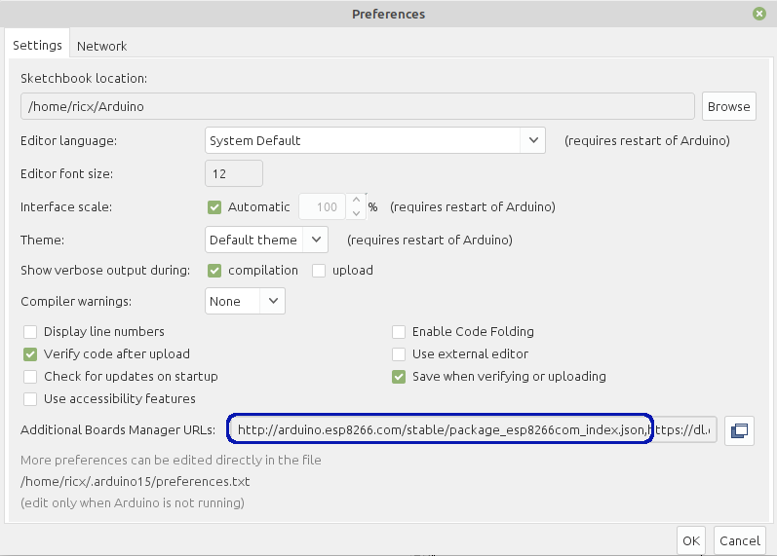Open the Editor language dropdown
Viewport: 777px width, 556px height.
(375, 140)
